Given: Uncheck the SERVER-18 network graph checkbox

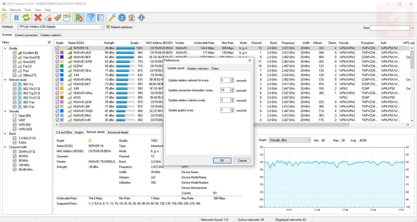Looking at the screenshot, I should pyautogui.click(x=57, y=48).
